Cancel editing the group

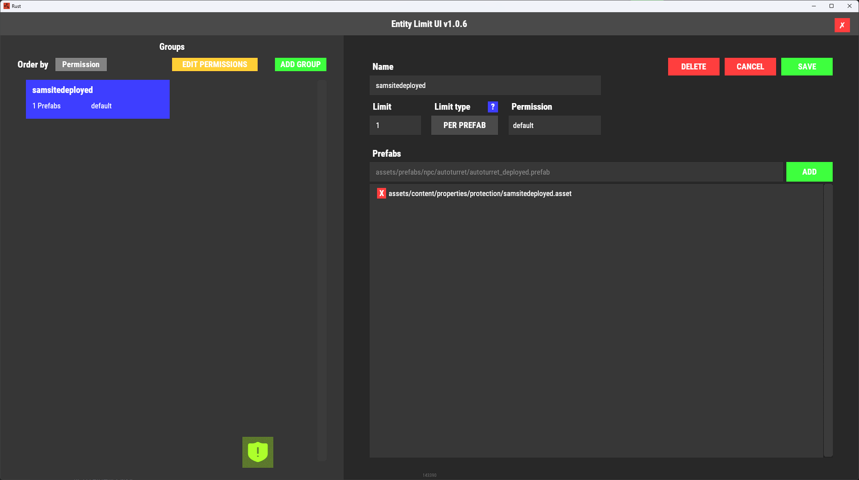pos(750,66)
